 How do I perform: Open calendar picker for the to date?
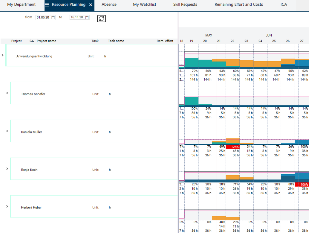(x=87, y=17)
